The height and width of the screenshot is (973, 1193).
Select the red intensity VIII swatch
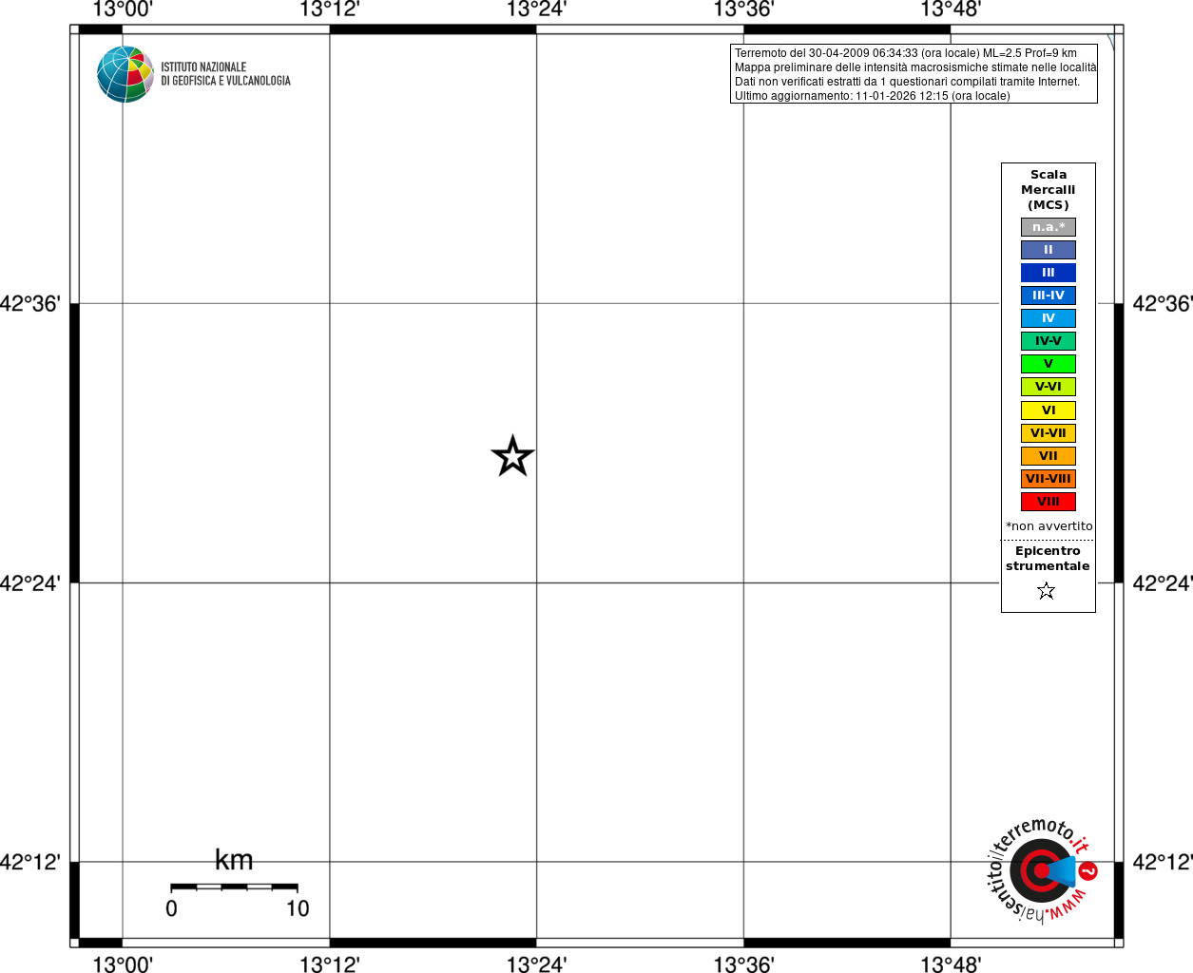(x=1049, y=502)
